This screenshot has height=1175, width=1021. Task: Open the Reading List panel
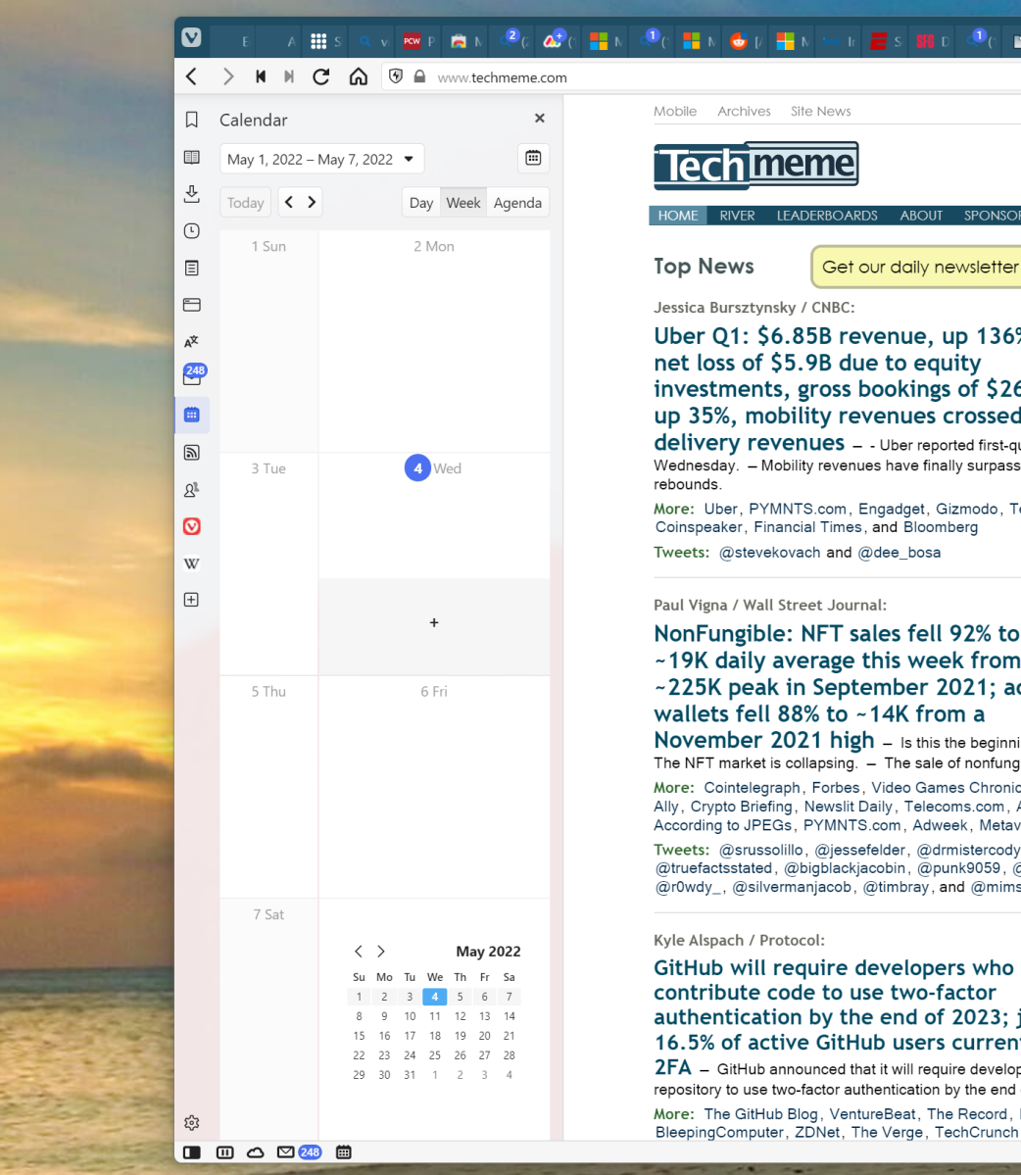pos(192,158)
